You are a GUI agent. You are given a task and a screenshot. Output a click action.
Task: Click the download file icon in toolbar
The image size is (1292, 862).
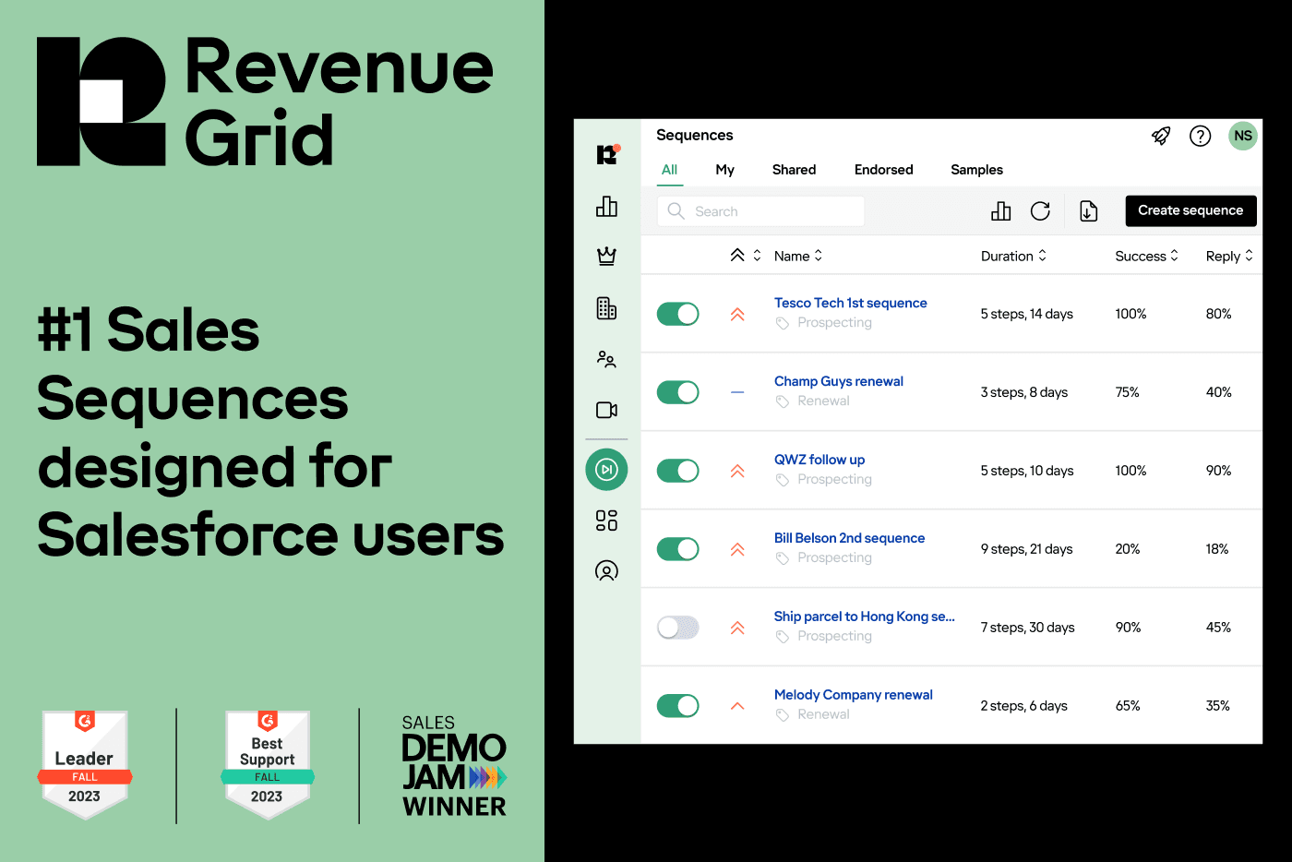coord(1089,211)
